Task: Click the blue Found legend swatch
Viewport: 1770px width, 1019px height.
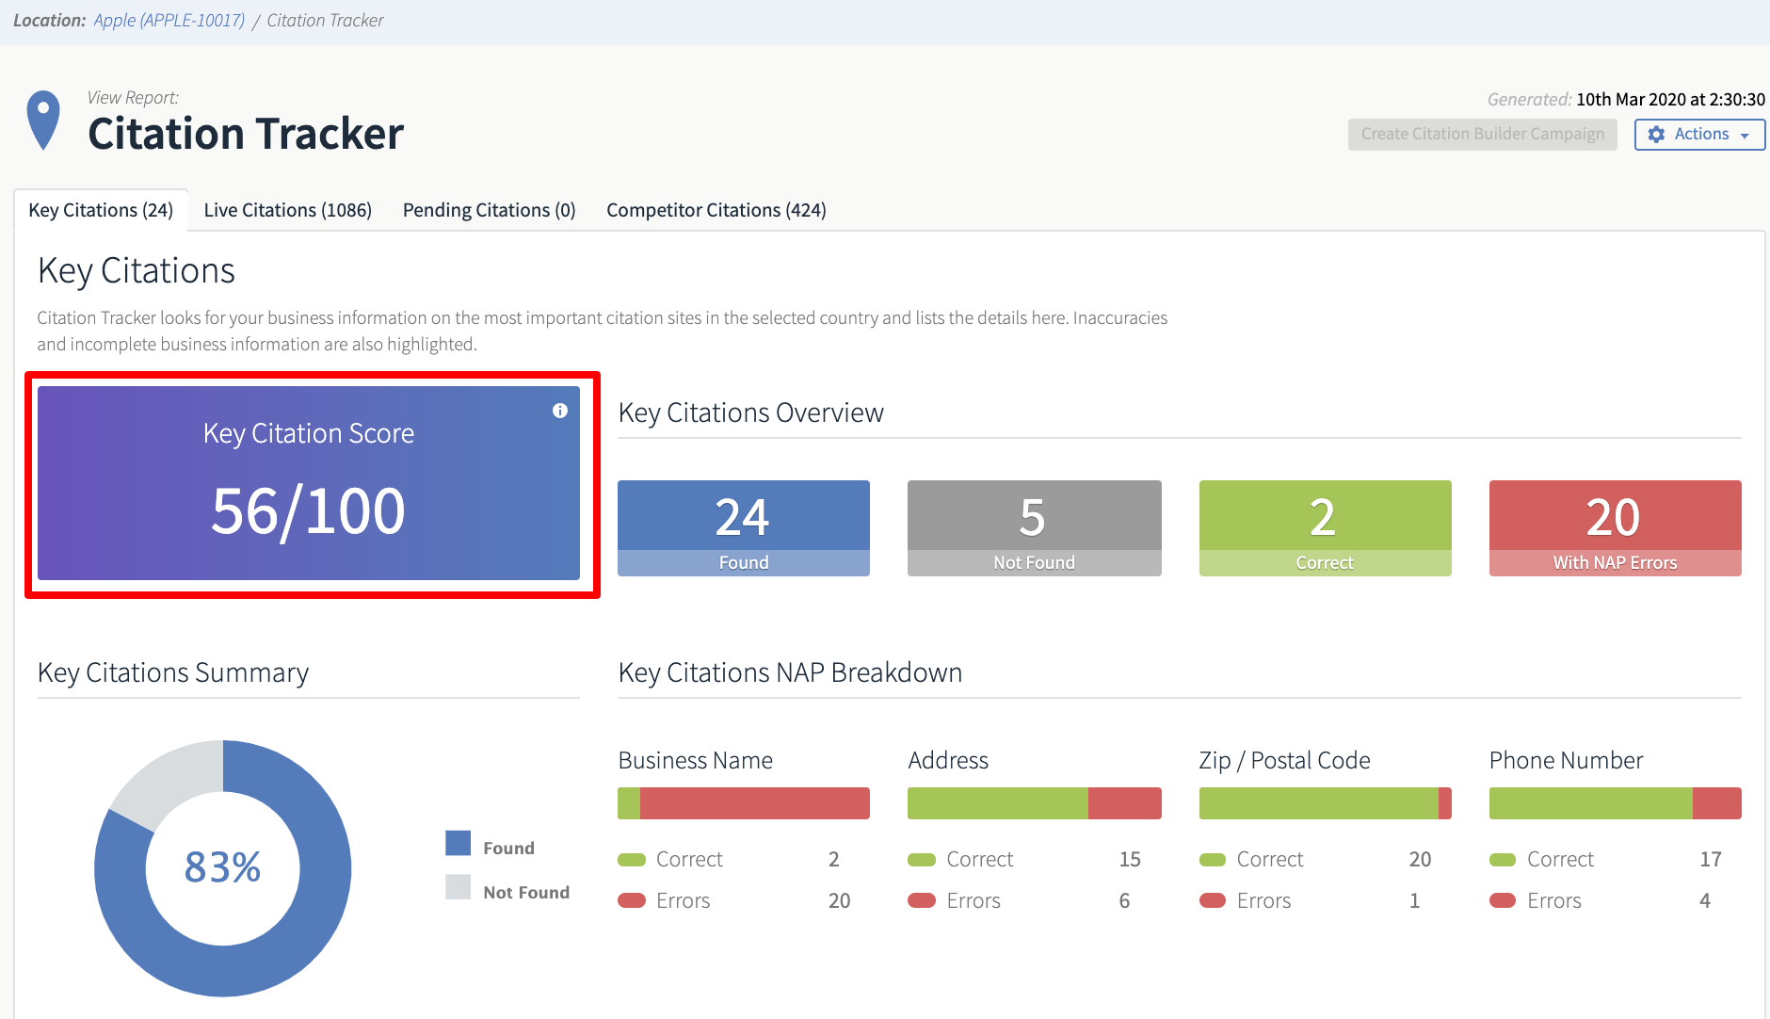Action: click(x=458, y=843)
